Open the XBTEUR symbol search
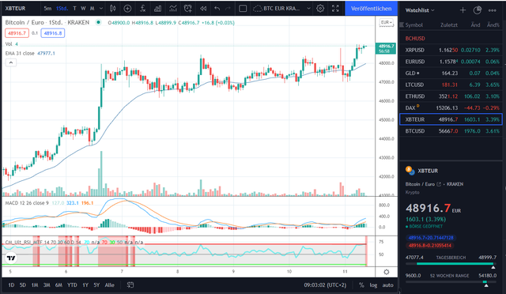Screen dimensions: 506x294 (16, 9)
